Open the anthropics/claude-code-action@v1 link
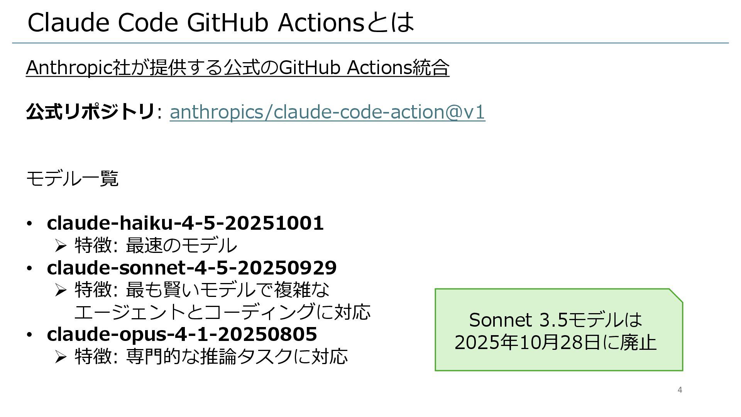Image resolution: width=741 pixels, height=417 pixels. coord(327,112)
